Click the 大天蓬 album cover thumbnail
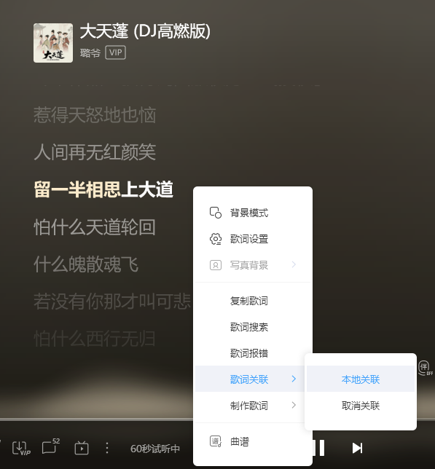Viewport: 435px width, 469px height. coord(53,43)
